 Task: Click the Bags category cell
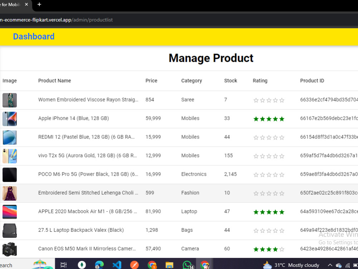click(187, 230)
